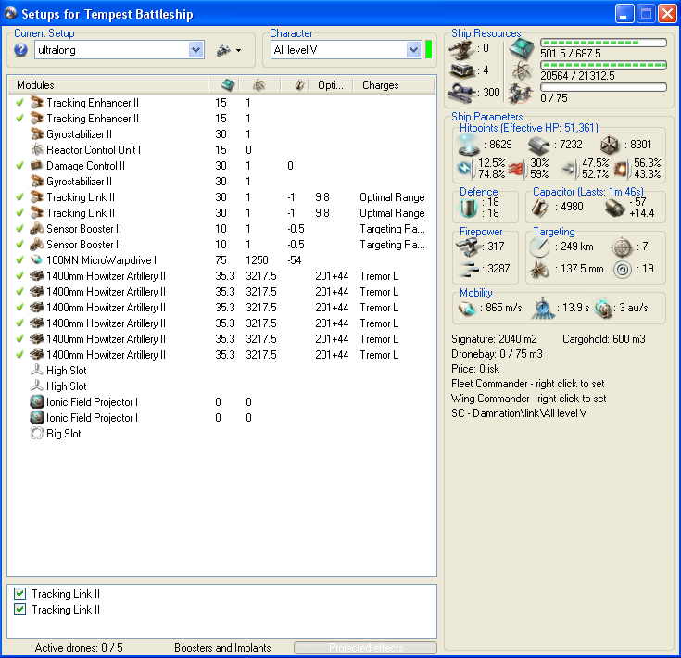Viewport: 681px width, 658px height.
Task: Click the drone bay resource icon
Action: (x=521, y=93)
